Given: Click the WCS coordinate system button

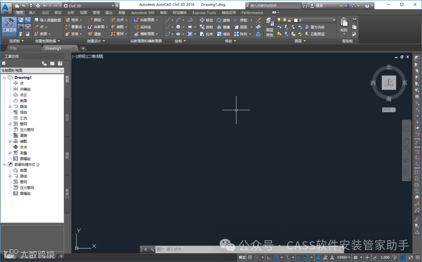Looking at the screenshot, I should [x=389, y=109].
